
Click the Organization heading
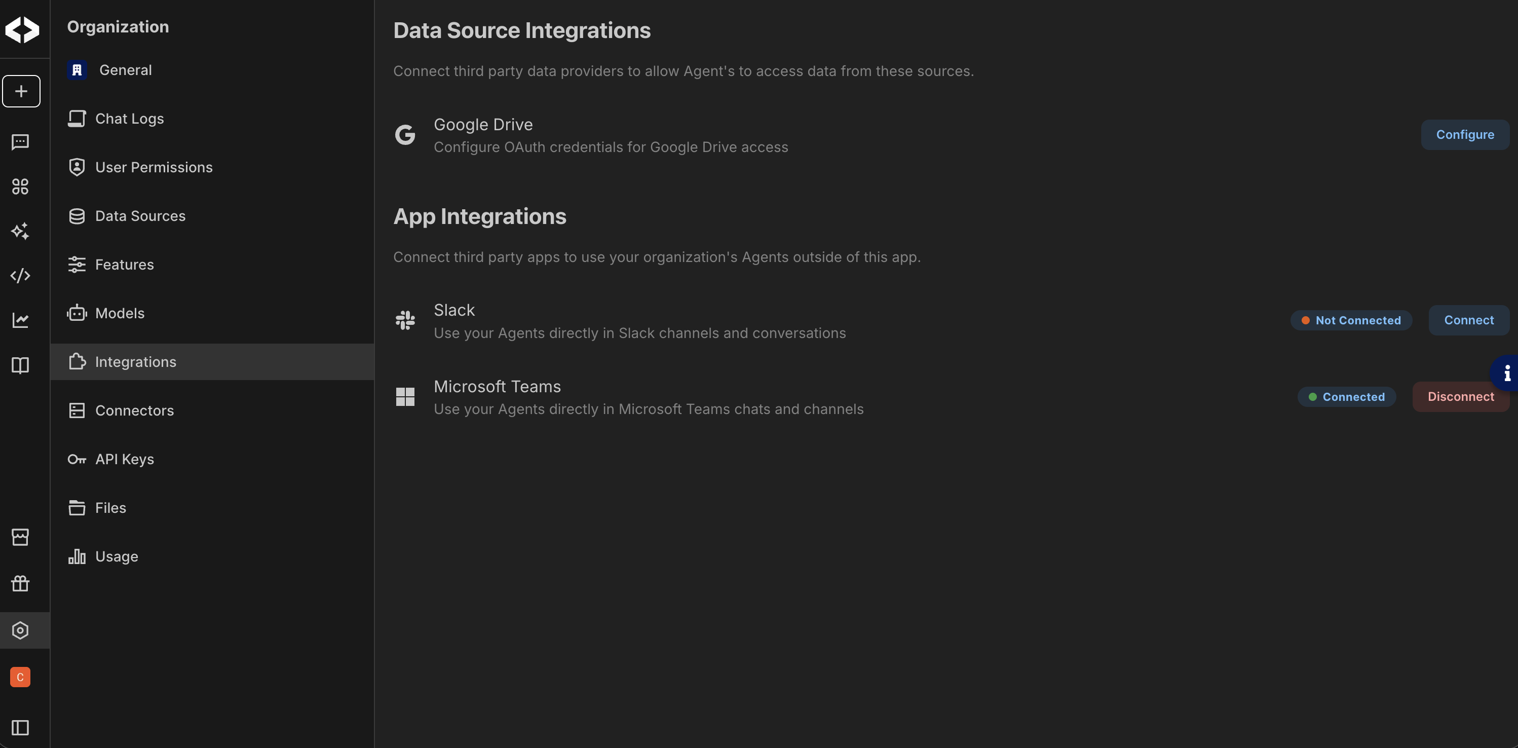click(x=118, y=26)
